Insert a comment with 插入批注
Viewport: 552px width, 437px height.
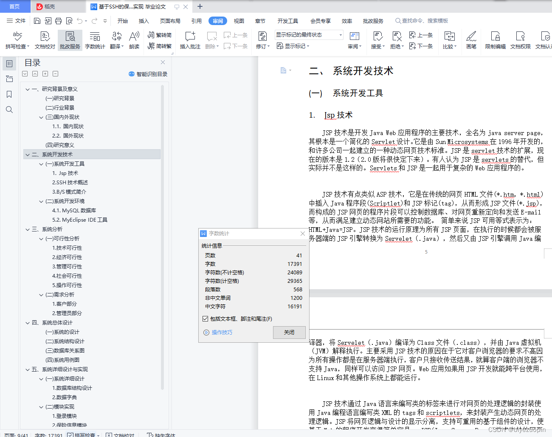tap(189, 40)
